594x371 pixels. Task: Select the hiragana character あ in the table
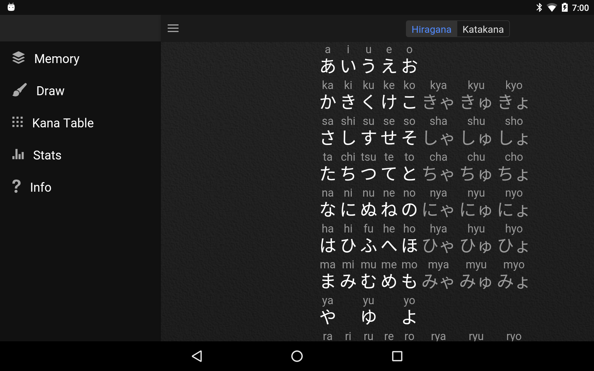(328, 66)
